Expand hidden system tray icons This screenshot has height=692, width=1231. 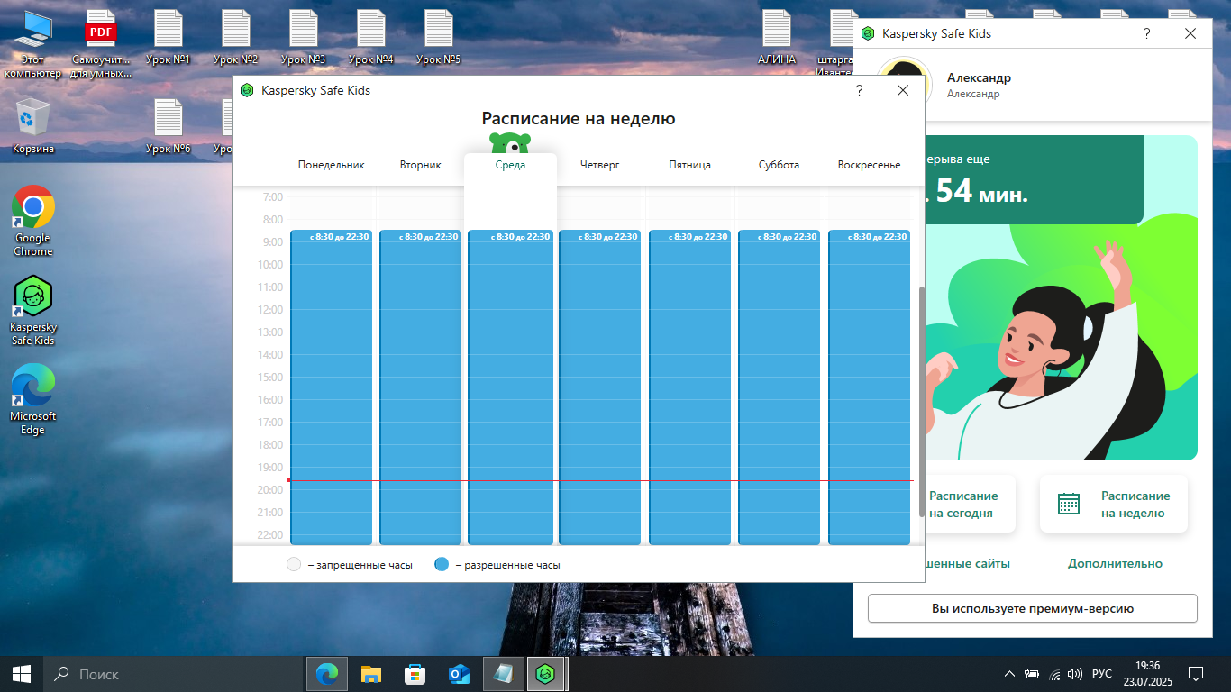[1009, 674]
